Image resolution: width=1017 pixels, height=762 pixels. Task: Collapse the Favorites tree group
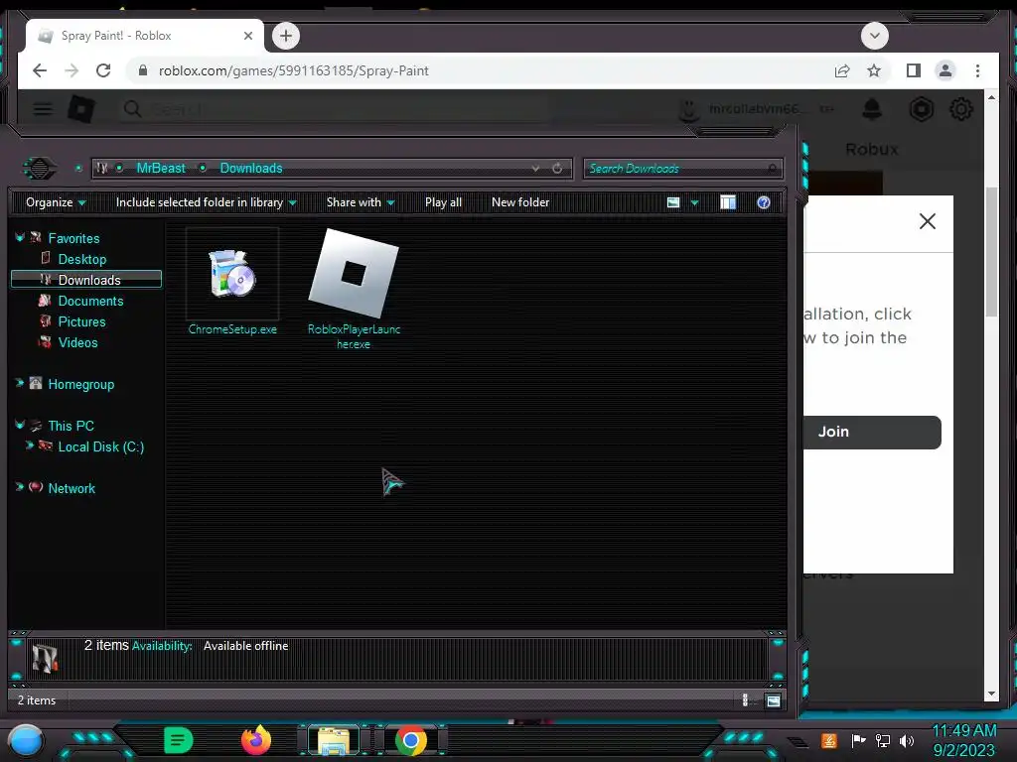click(20, 238)
